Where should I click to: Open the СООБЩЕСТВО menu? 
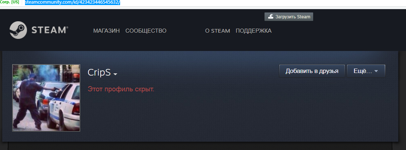(146, 31)
